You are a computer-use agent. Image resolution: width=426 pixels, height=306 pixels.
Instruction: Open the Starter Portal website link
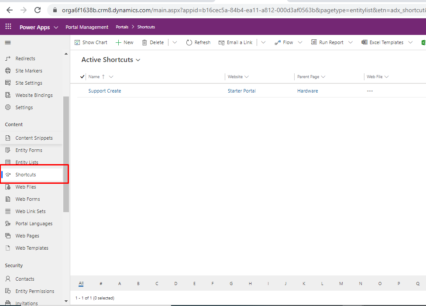coord(241,91)
